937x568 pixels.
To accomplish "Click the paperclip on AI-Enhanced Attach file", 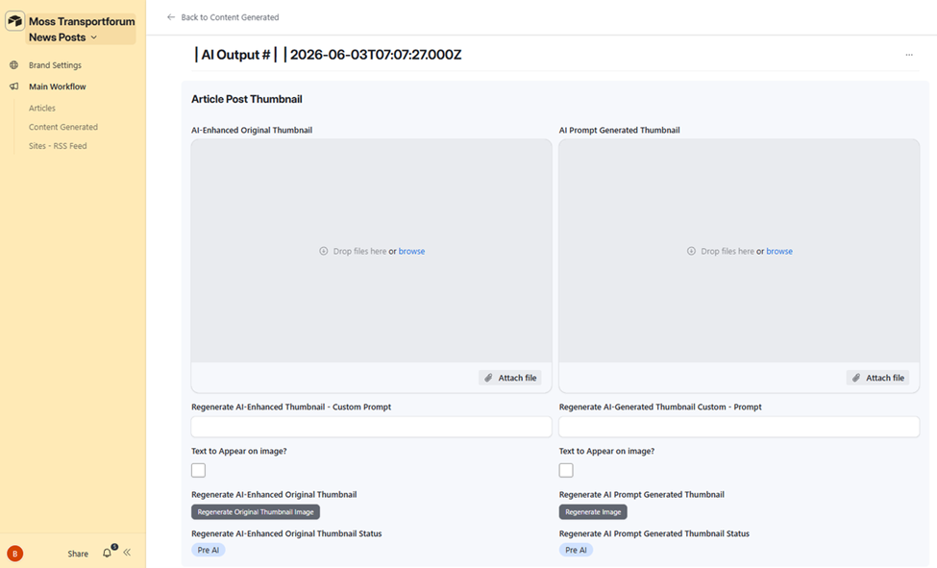I will [488, 378].
